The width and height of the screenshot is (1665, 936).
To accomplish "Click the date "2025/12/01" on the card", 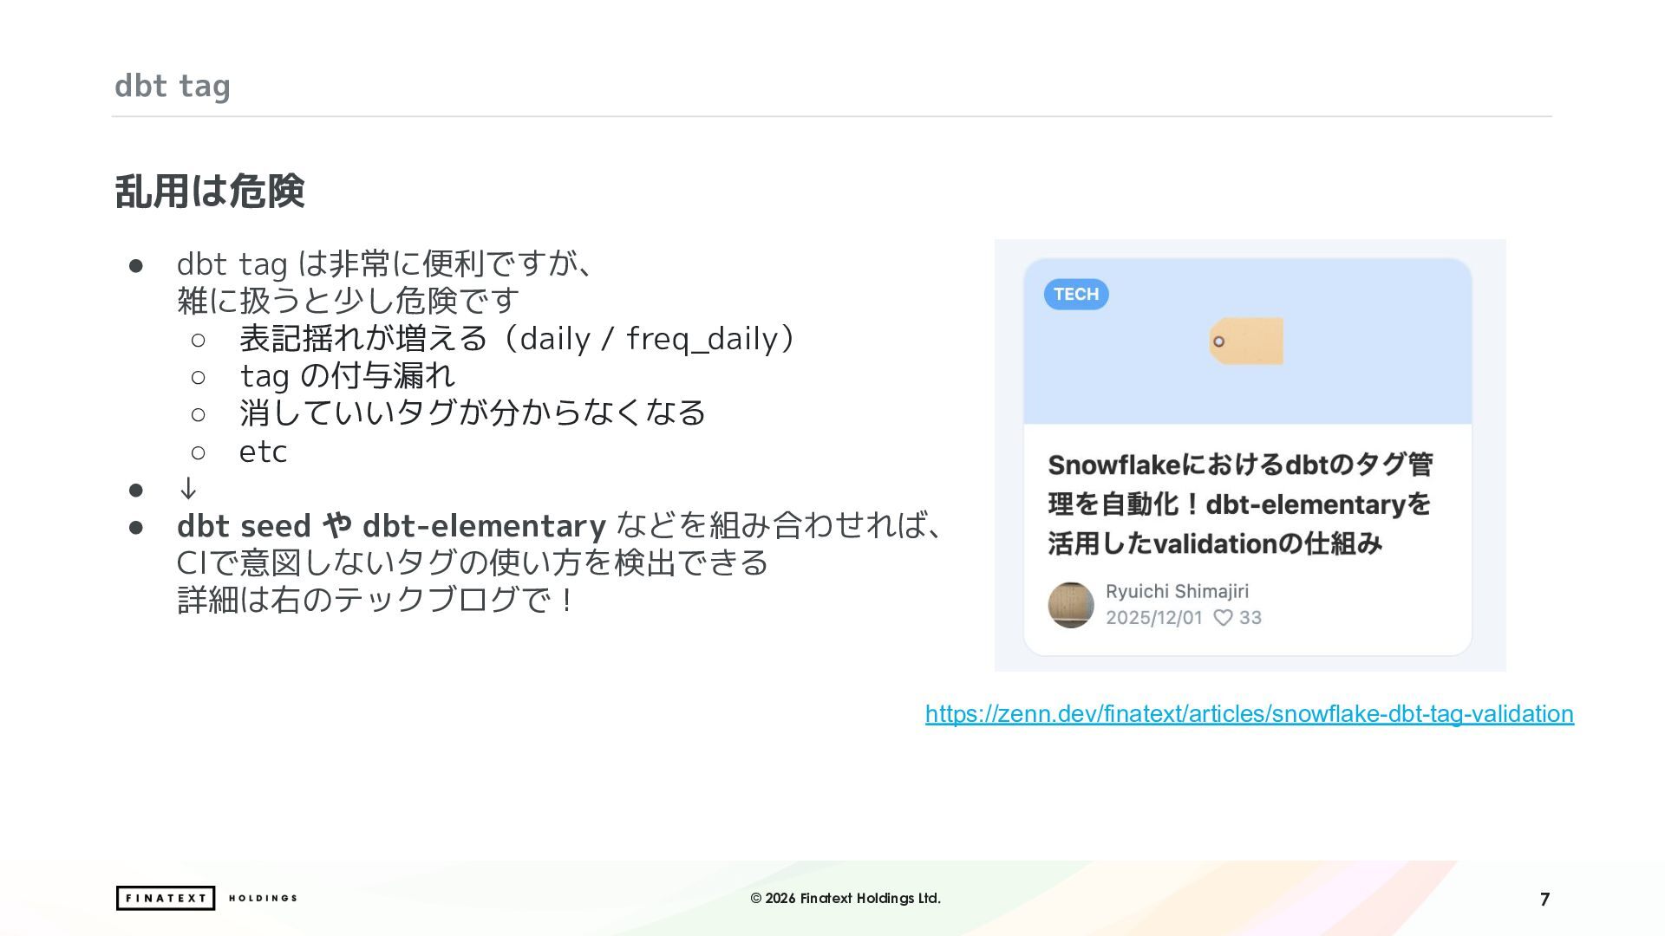I will click(x=1154, y=618).
